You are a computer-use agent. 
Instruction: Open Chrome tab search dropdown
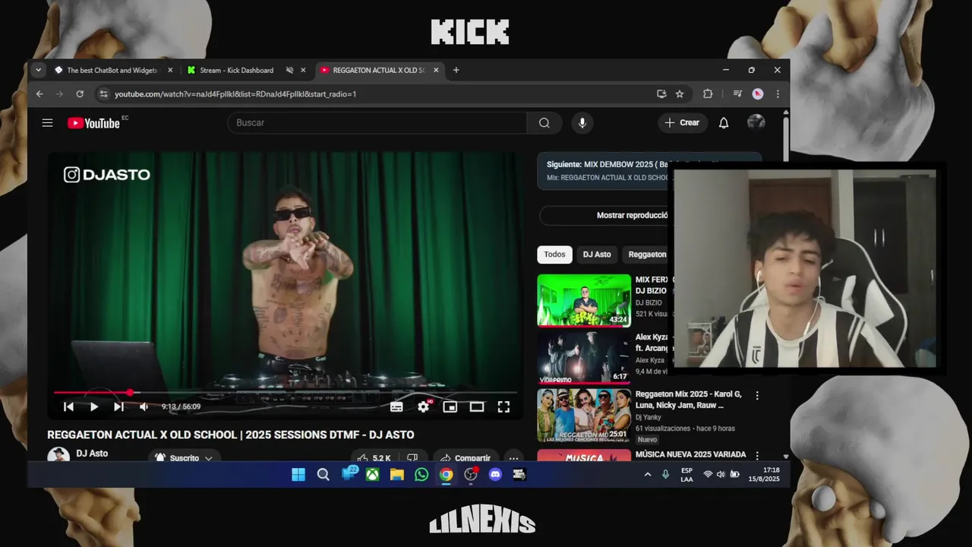coord(38,70)
